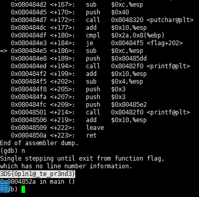The width and height of the screenshot is (199, 197).
Task: Click the push $0x40 instruction
Action: [x=107, y=12]
